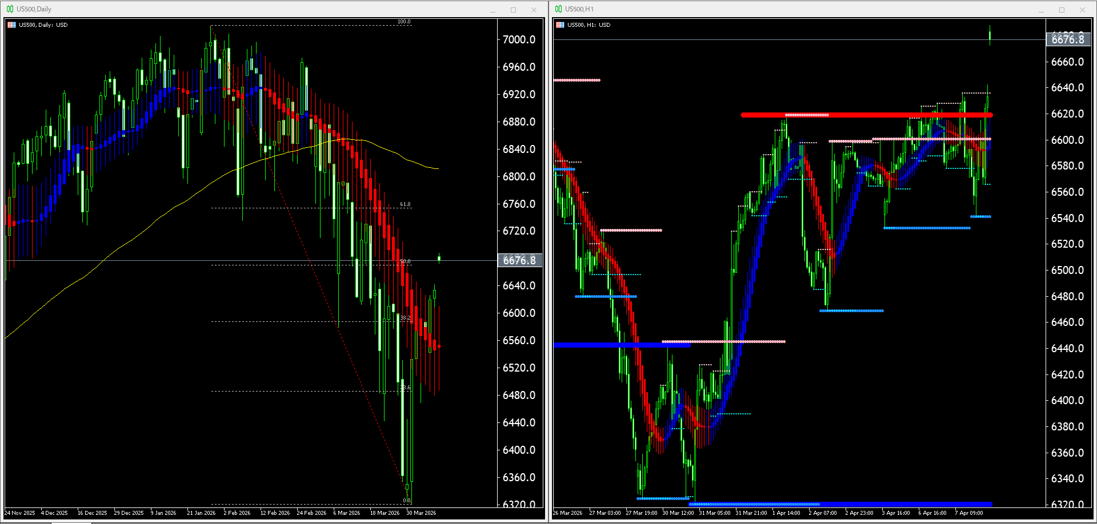Click the '2 Apr 23:00' label on H1 time axis

tap(859, 513)
